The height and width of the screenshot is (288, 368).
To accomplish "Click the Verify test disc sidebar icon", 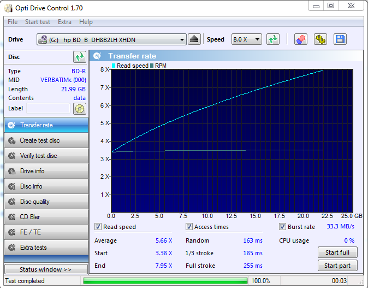I will point(11,156).
